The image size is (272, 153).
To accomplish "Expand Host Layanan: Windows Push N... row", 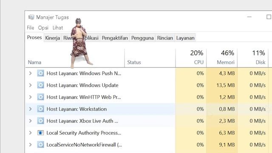I will 30,73.
